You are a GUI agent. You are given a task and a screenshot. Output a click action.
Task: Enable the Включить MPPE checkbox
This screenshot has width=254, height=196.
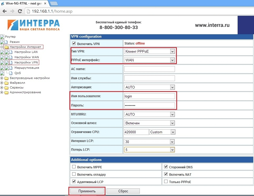click(74, 167)
